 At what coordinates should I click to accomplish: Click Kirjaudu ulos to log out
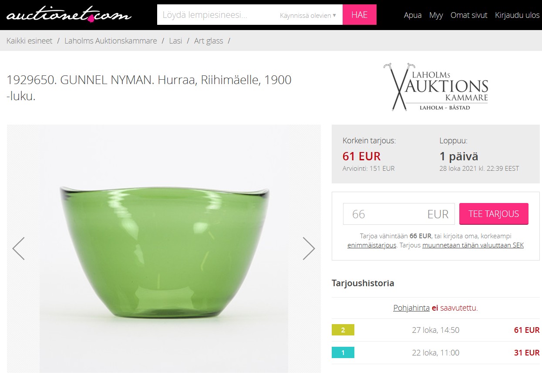pyautogui.click(x=517, y=15)
